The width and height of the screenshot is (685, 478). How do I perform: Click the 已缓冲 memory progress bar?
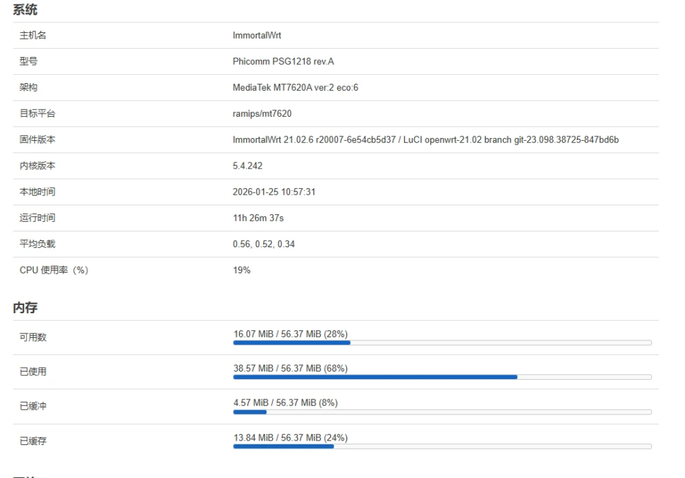[x=442, y=412]
